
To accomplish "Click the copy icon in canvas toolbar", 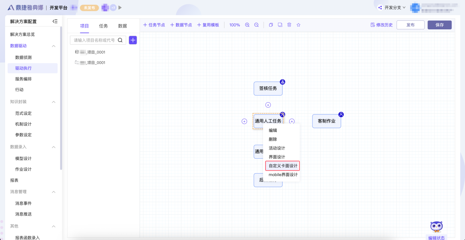I will 271,25.
